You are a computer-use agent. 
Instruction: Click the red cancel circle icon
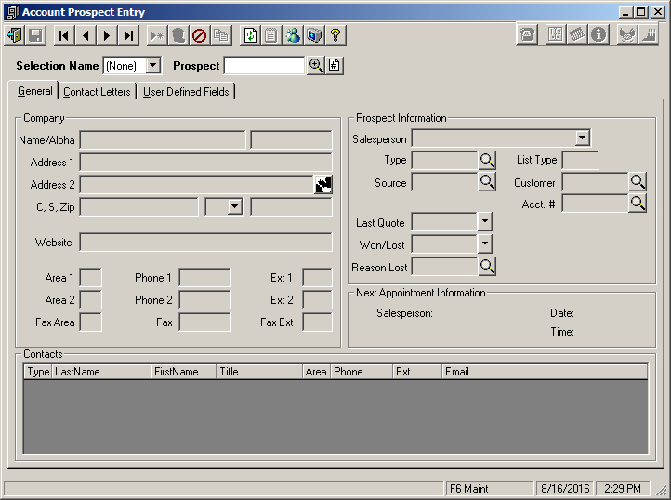point(200,35)
